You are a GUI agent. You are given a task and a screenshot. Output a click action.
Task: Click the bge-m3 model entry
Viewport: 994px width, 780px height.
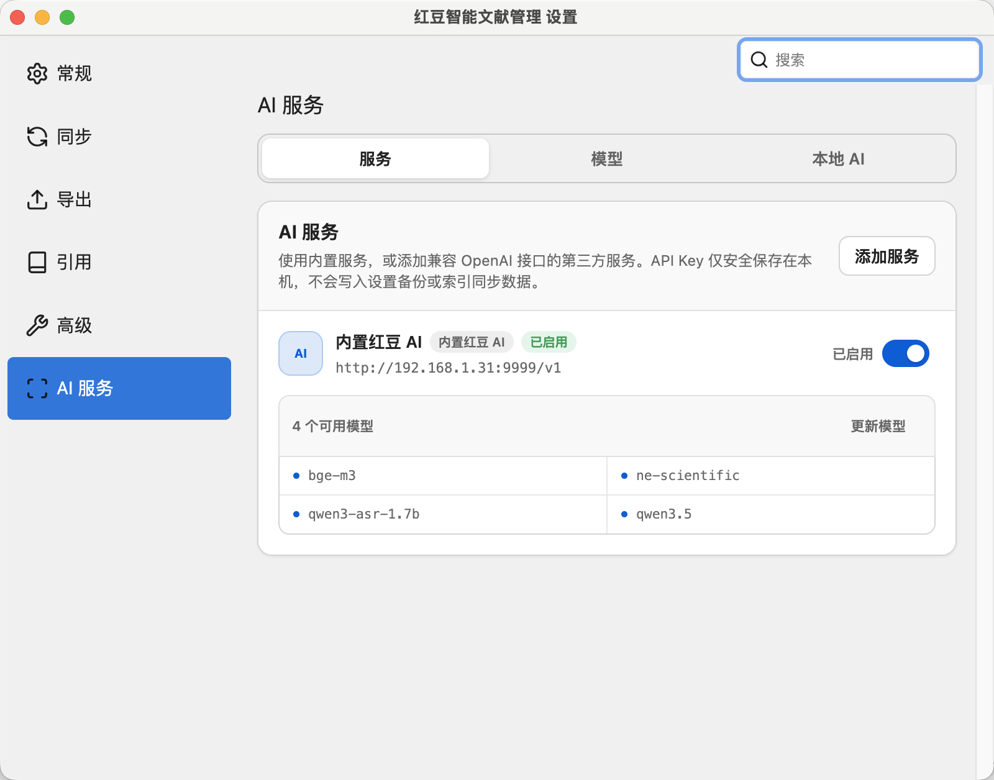[x=443, y=476]
